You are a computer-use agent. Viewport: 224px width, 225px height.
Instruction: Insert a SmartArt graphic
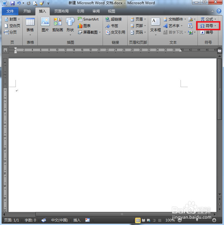[88, 19]
